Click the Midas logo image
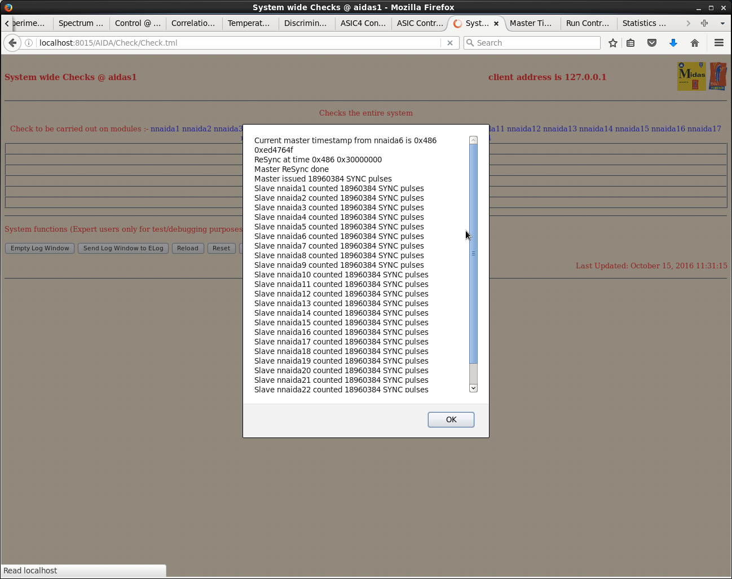The width and height of the screenshot is (732, 579). click(x=691, y=77)
